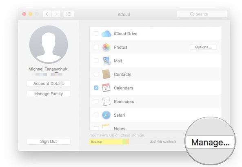Screen dimensions: 242x167
Task: Click the iCloud window title
Action: [x=124, y=14]
